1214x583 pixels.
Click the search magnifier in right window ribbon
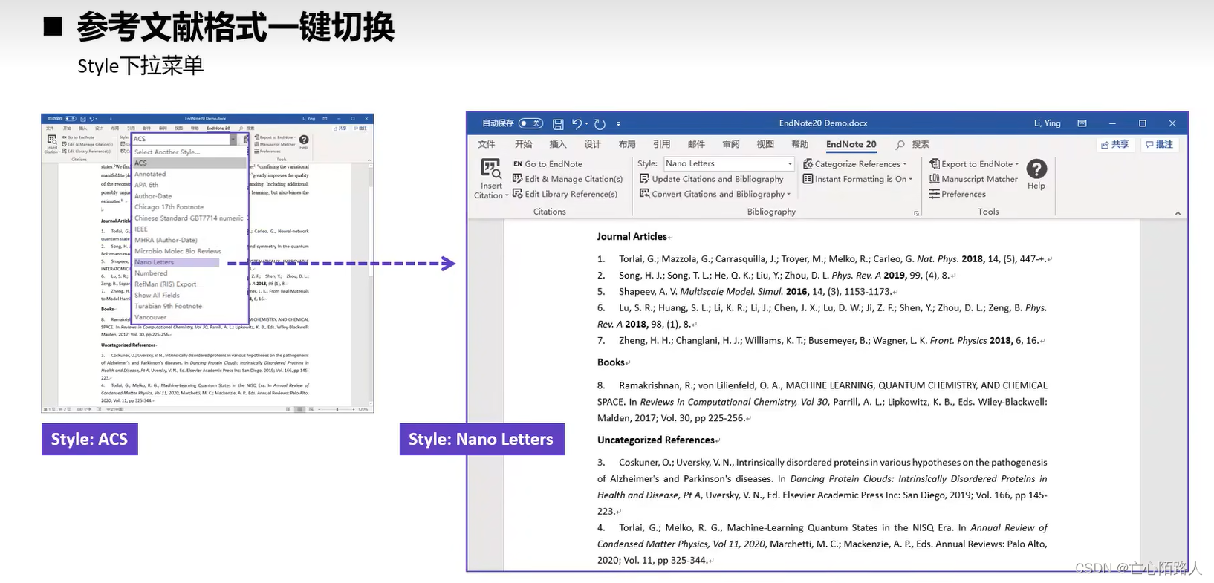coord(900,145)
